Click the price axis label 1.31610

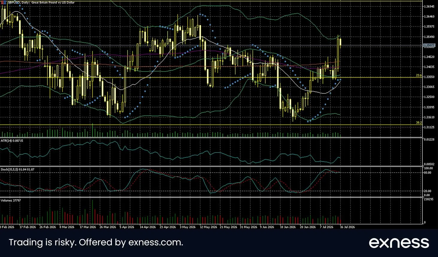point(429,117)
